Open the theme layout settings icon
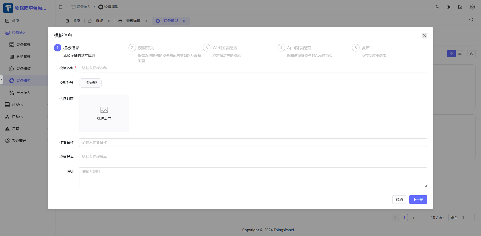Image resolution: width=481 pixels, height=236 pixels. [460, 7]
